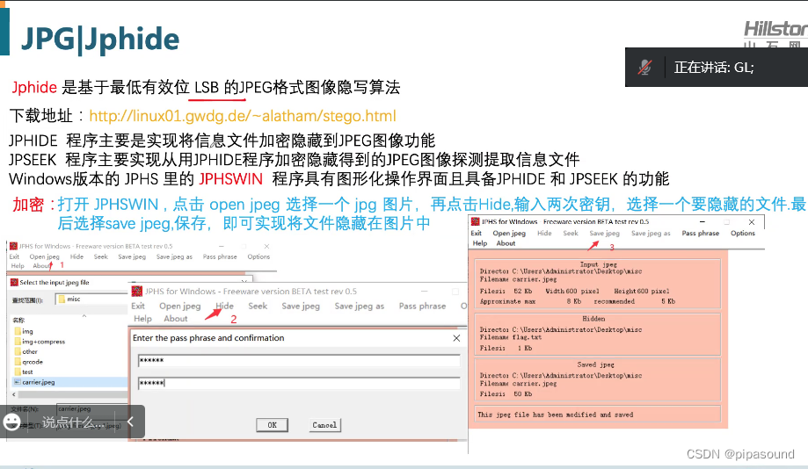Click the 'Filename flag.txt' hidden file entry
This screenshot has width=808, height=469.
[x=511, y=337]
